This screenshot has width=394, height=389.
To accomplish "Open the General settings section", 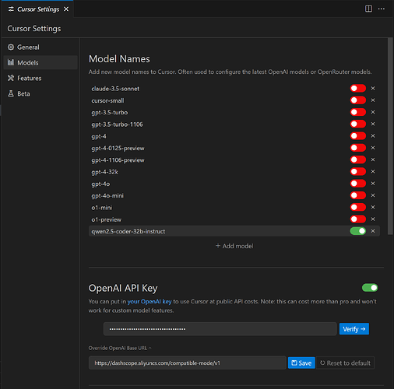I will 40,47.
